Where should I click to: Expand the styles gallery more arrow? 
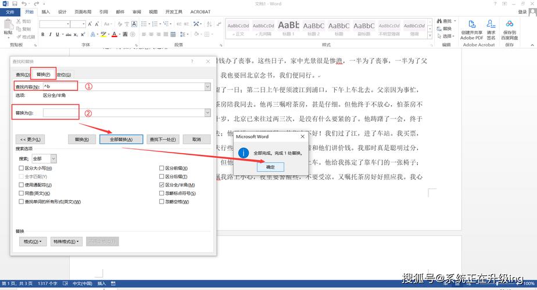coord(430,36)
